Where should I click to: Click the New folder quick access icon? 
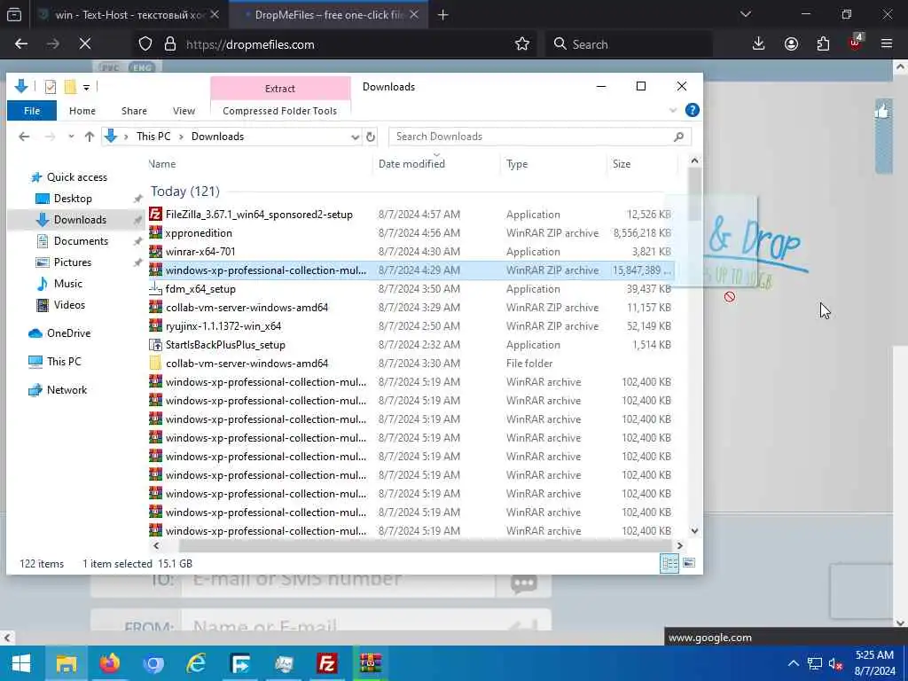click(70, 87)
